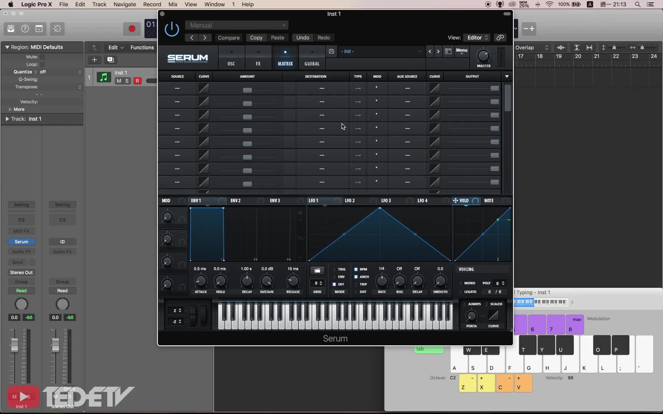Enable the LFO TRIG mode checkbox
Screen dimensions: 663x414
334,269
